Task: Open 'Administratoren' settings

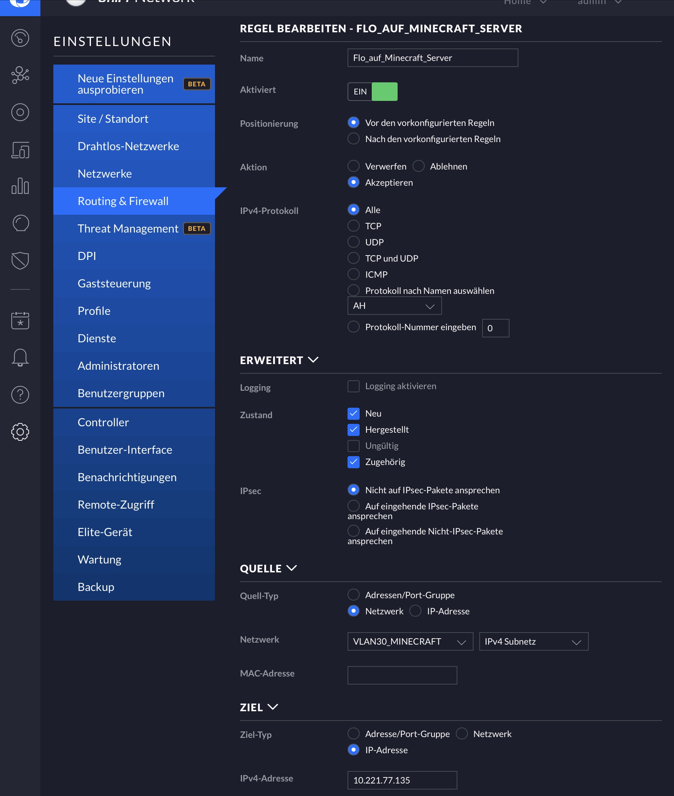Action: click(x=134, y=366)
